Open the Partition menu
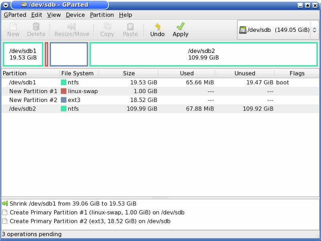The width and height of the screenshot is (321, 241). (x=102, y=15)
